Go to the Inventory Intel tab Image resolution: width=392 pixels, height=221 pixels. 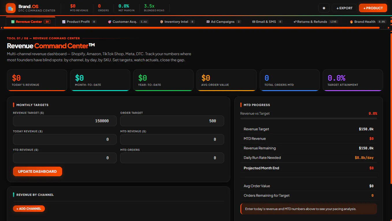[x=177, y=22]
